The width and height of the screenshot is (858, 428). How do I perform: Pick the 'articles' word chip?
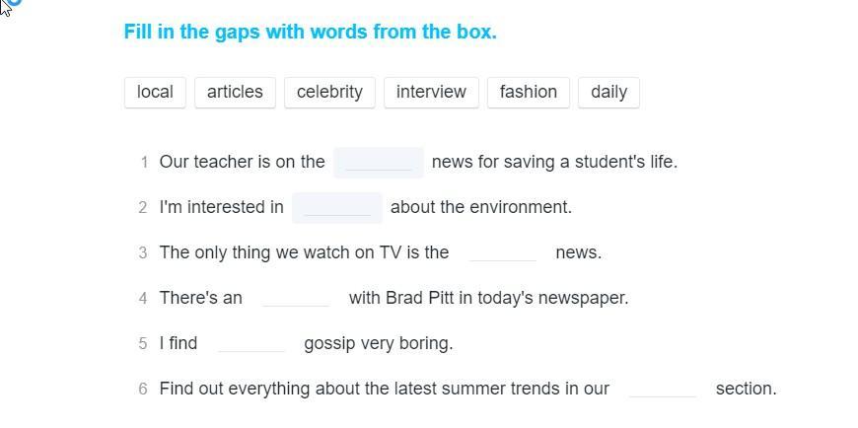235,92
